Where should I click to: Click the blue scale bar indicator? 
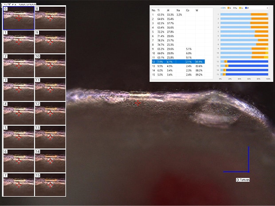[248, 171]
